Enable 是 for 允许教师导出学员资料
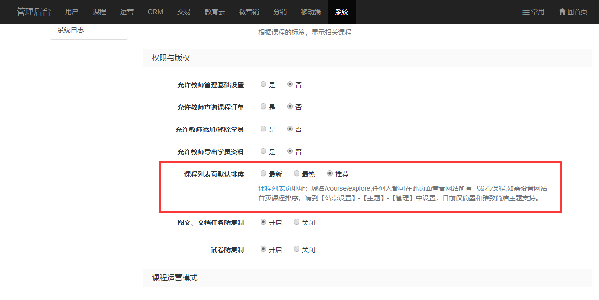Screen dimensions: 599x300 [263, 151]
